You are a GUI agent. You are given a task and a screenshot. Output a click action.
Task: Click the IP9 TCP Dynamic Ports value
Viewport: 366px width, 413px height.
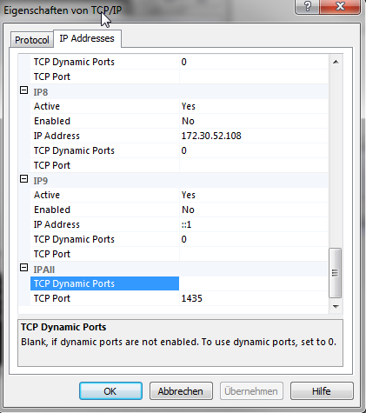(254, 239)
